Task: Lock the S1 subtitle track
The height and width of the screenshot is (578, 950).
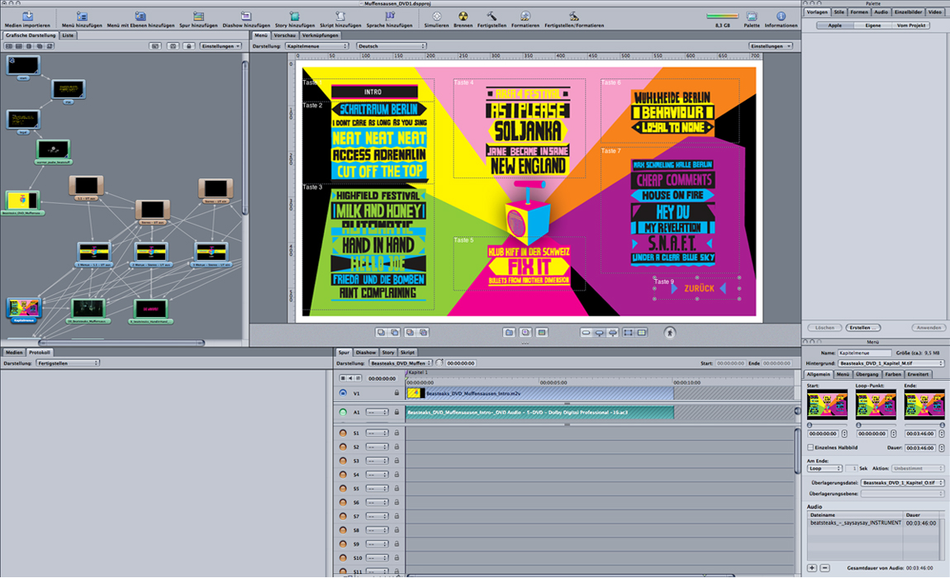Action: click(x=397, y=433)
